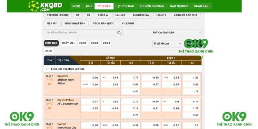Open the TẤT CẢ GIẢI ĐẤU dropdown
Image resolution: width=258 pixels, height=129 pixels.
pyautogui.click(x=163, y=33)
